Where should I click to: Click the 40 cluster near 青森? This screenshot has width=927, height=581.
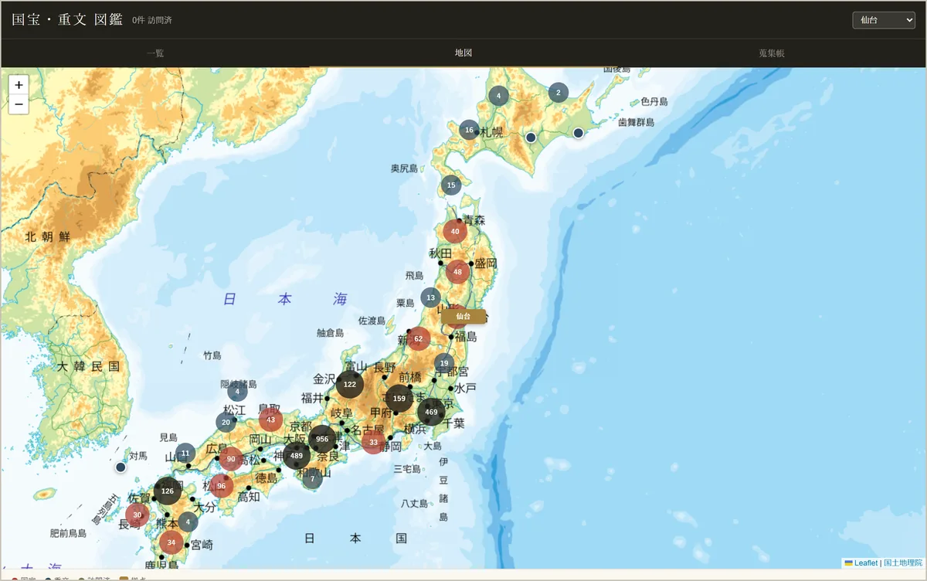455,231
